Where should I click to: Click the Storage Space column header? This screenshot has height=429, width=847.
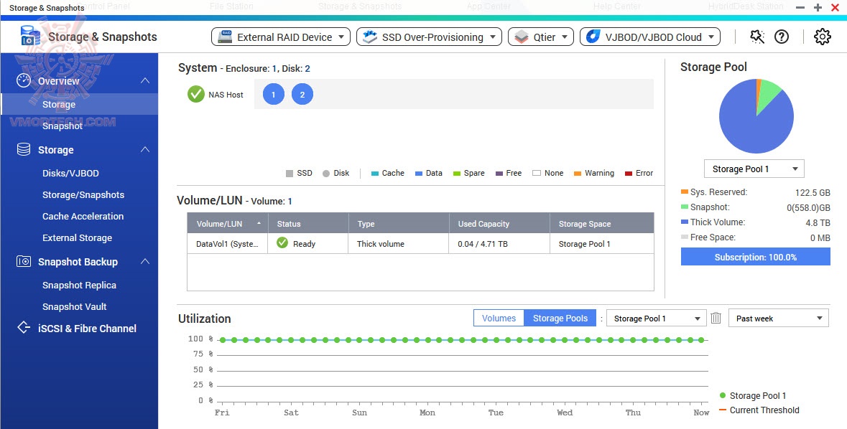click(602, 223)
